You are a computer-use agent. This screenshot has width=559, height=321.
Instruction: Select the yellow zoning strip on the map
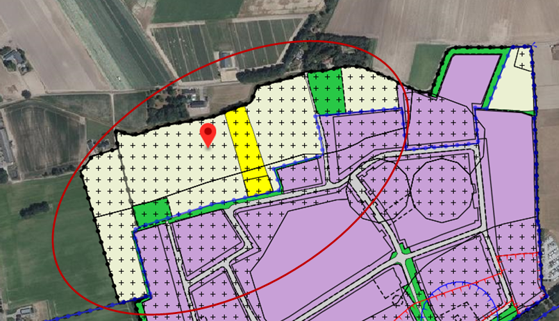(249, 153)
